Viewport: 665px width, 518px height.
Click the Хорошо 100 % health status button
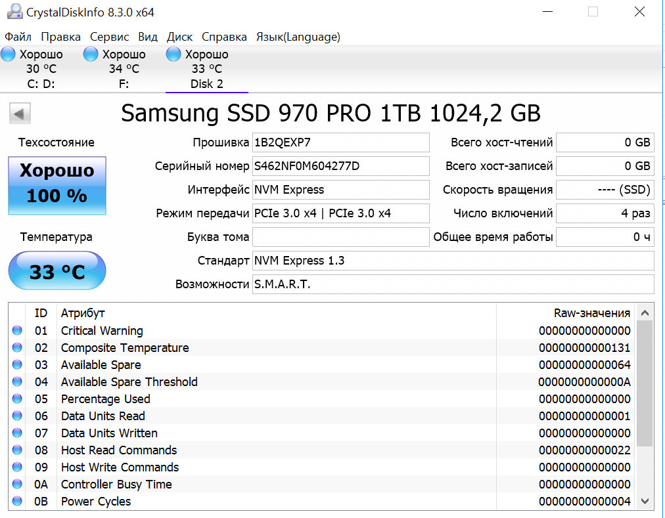click(x=57, y=184)
